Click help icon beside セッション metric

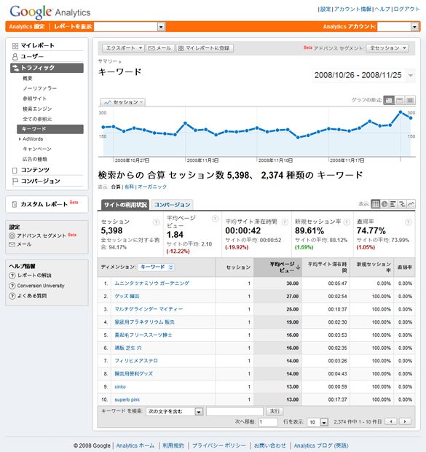[156, 222]
